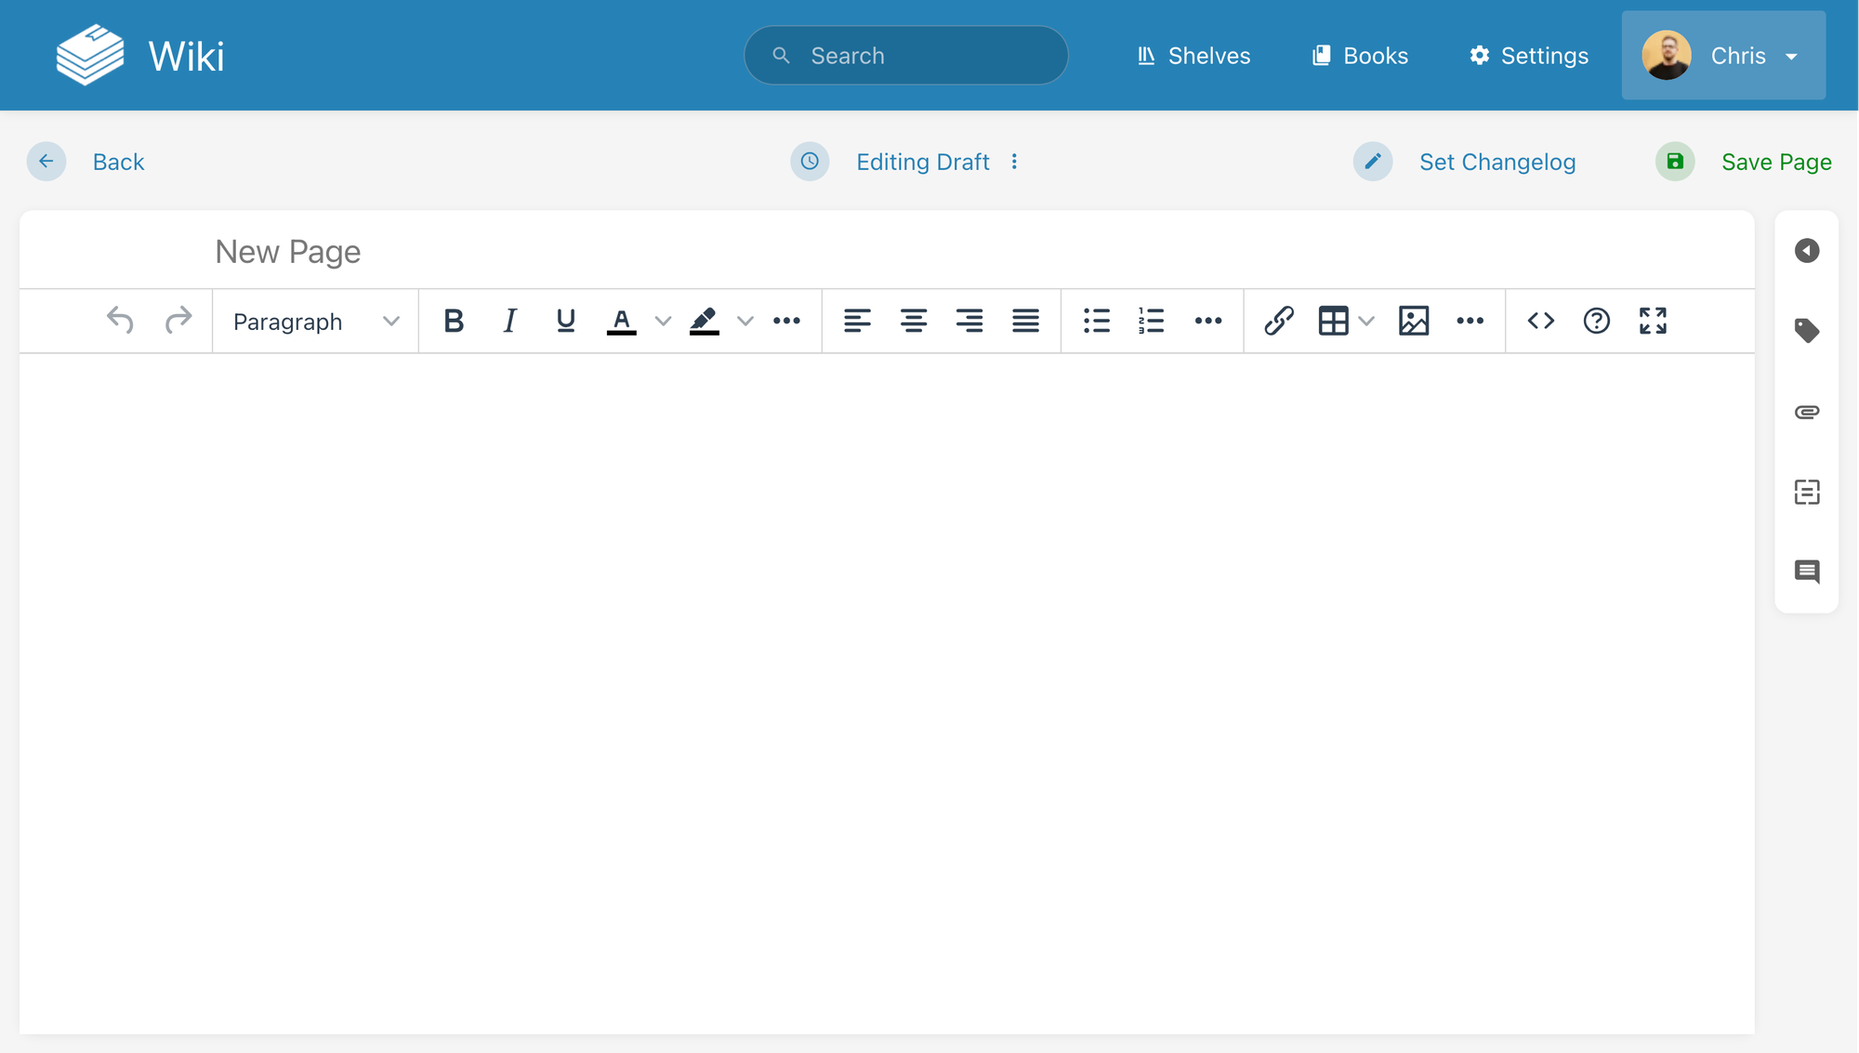
Task: Expand the table insert dropdown arrow
Action: pos(1366,322)
